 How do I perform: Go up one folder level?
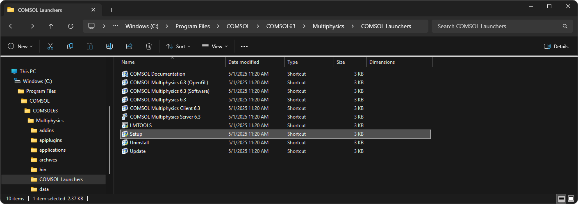[51, 26]
